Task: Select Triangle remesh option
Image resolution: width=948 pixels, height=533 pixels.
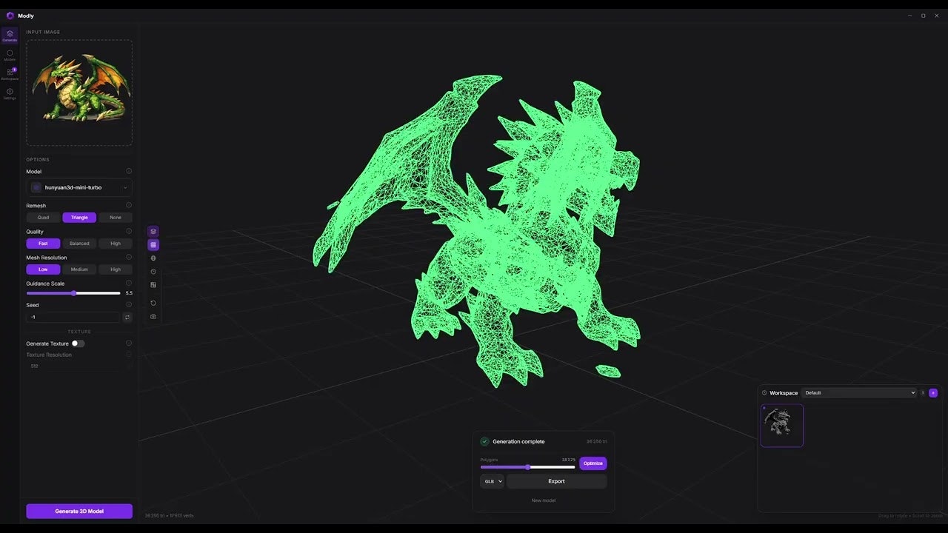Action: coord(79,218)
